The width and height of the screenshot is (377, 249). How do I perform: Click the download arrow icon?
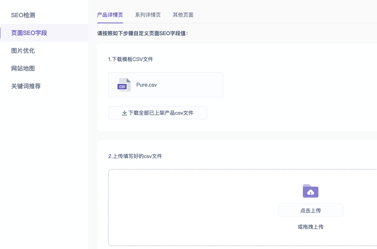point(124,113)
